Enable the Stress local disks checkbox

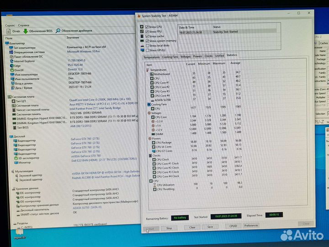pyautogui.click(x=147, y=46)
